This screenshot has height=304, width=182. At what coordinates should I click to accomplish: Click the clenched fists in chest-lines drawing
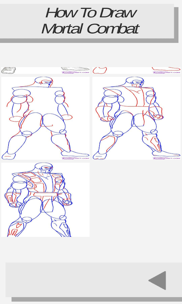158,117
